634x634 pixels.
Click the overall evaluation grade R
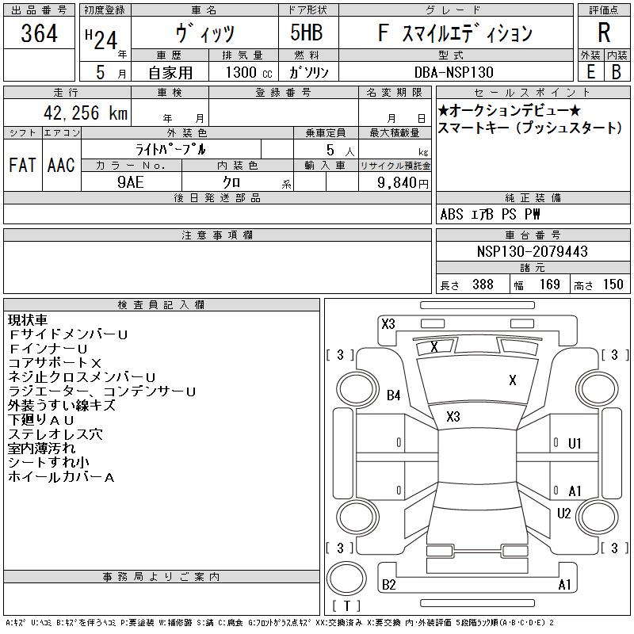click(x=604, y=33)
